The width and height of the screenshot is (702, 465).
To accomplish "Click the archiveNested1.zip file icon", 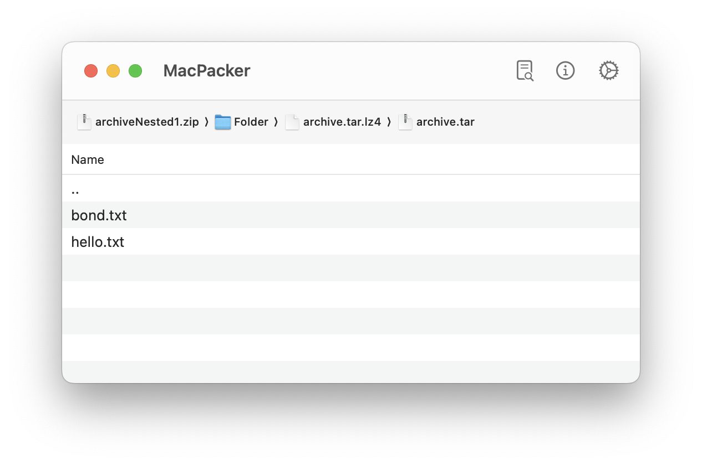I will point(84,122).
